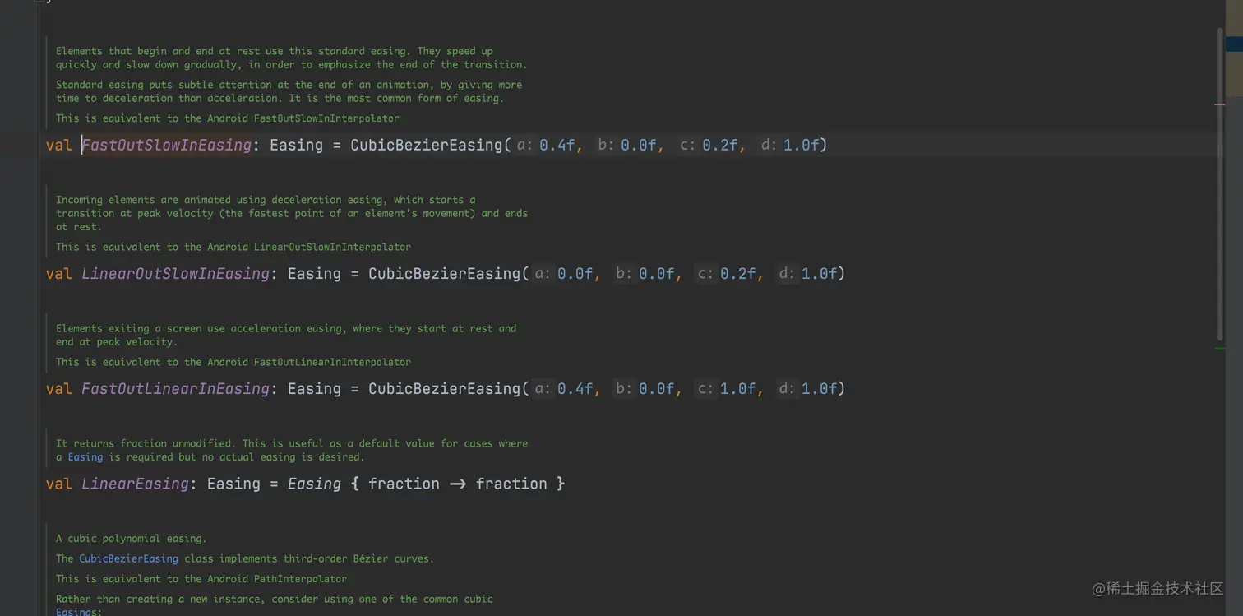The height and width of the screenshot is (616, 1243).
Task: Click the PathInterpolator documentation line
Action: click(x=201, y=579)
